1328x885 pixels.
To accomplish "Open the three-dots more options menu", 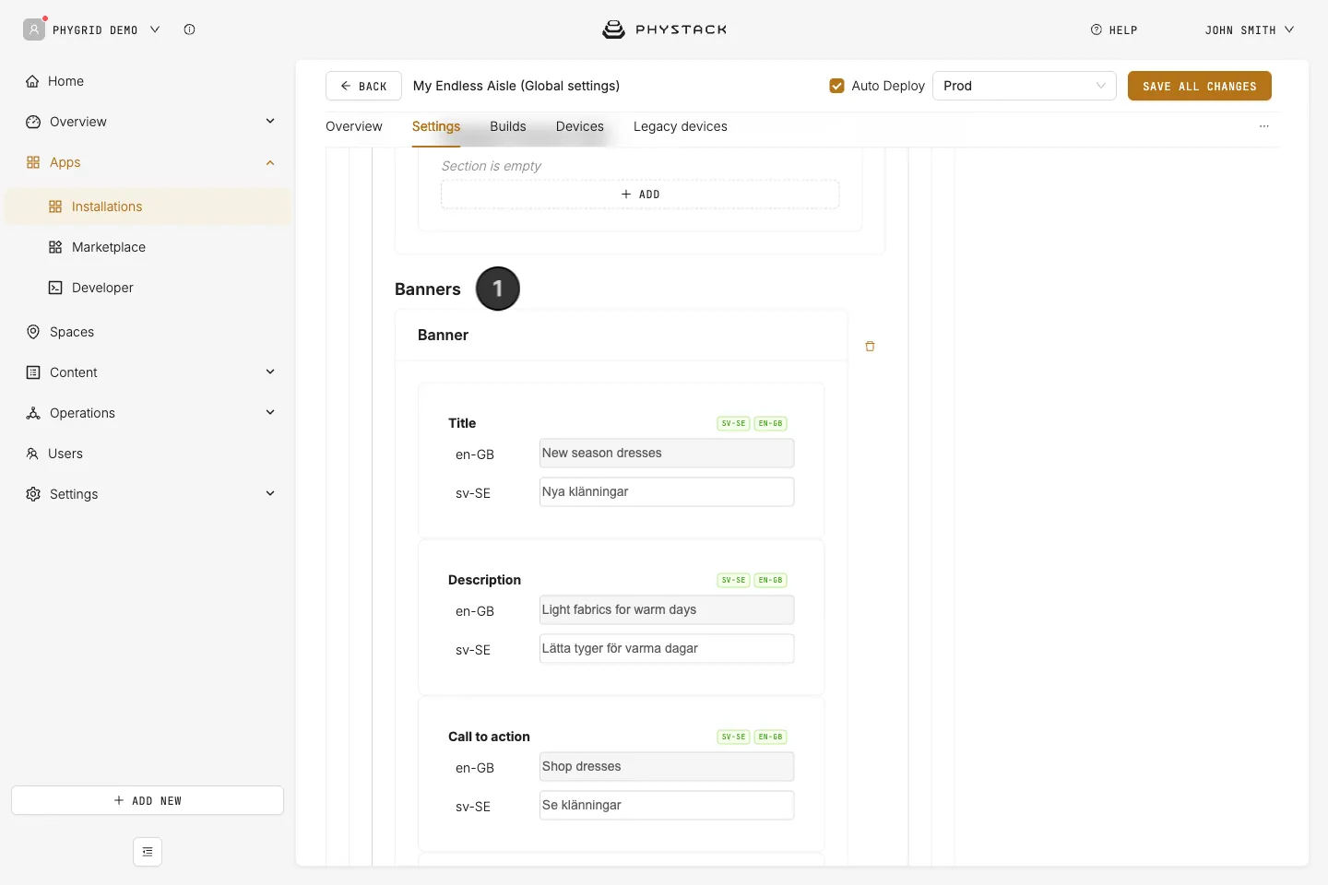I will point(1264,126).
